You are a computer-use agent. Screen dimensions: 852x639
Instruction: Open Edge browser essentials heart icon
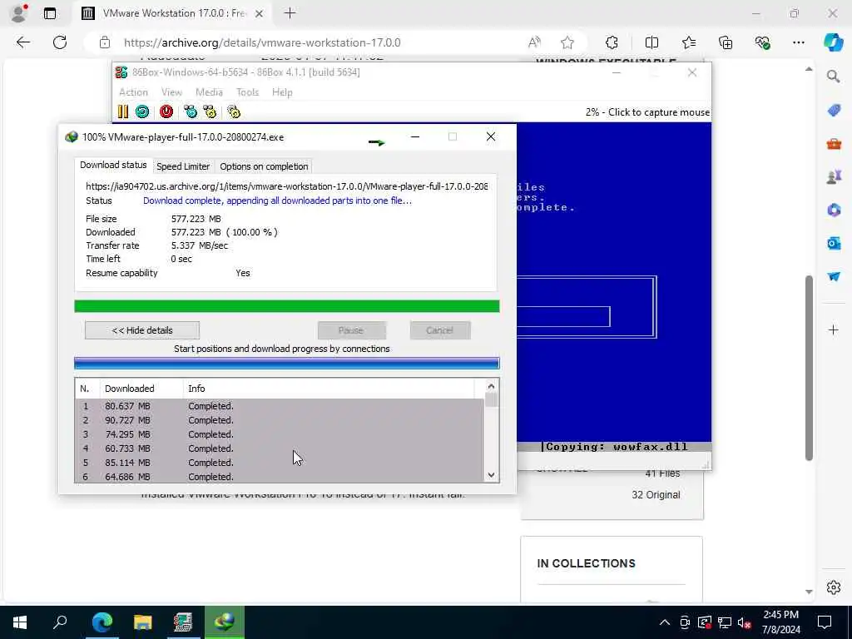pyautogui.click(x=762, y=42)
